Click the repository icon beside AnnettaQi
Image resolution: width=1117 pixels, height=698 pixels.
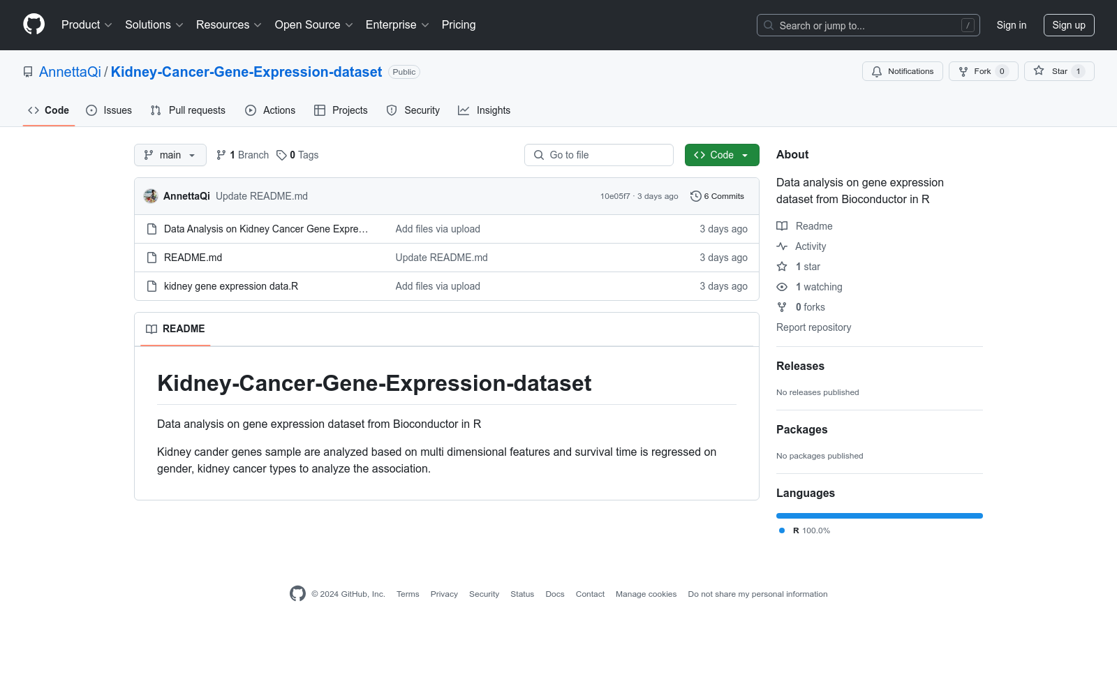pyautogui.click(x=28, y=72)
